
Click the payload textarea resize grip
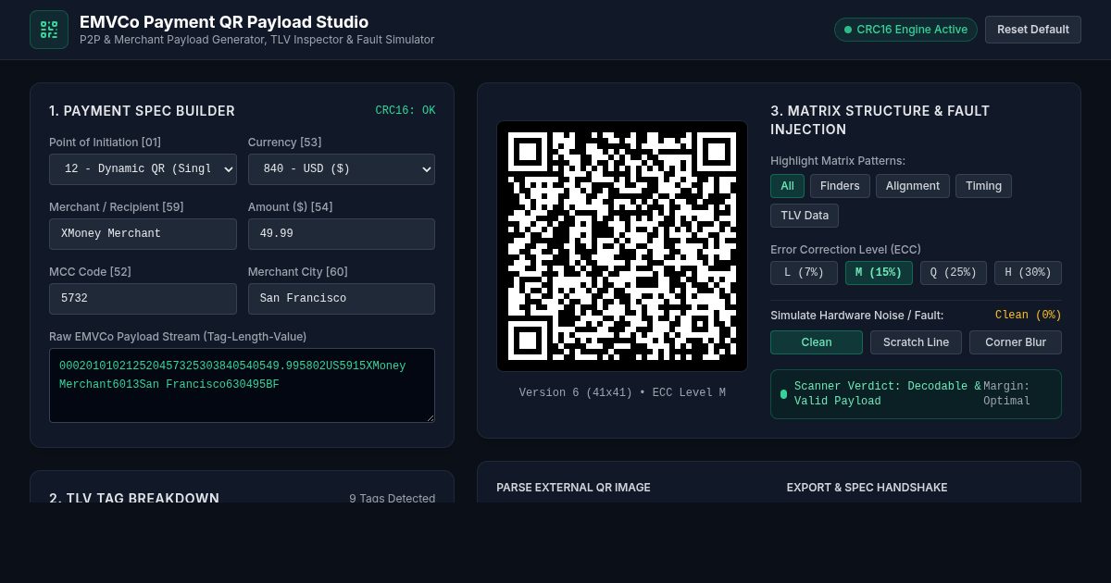[x=430, y=417]
